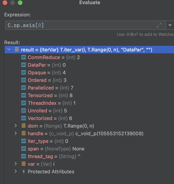Expand the dom Range node
Screen dimensions: 174x184
pyautogui.click(x=16, y=126)
